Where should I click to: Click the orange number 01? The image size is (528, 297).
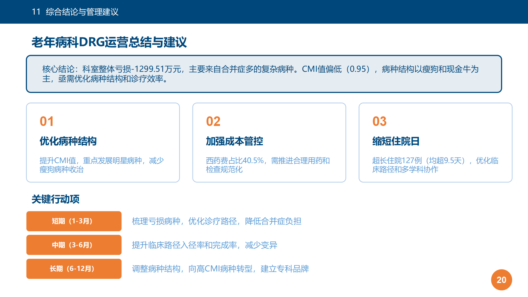[x=47, y=121]
